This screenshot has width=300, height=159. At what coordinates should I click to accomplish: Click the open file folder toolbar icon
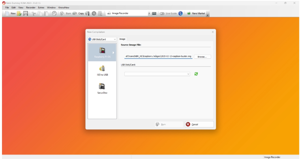(19, 13)
